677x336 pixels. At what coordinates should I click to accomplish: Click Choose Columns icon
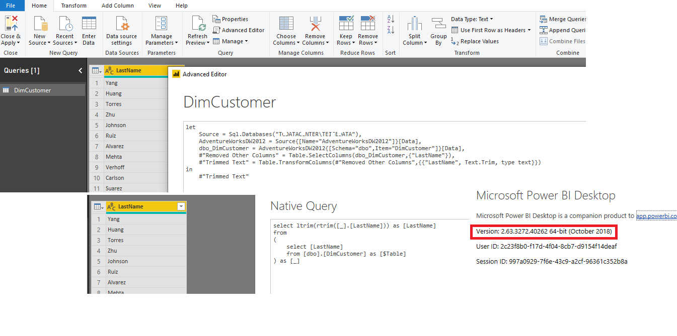(x=286, y=24)
